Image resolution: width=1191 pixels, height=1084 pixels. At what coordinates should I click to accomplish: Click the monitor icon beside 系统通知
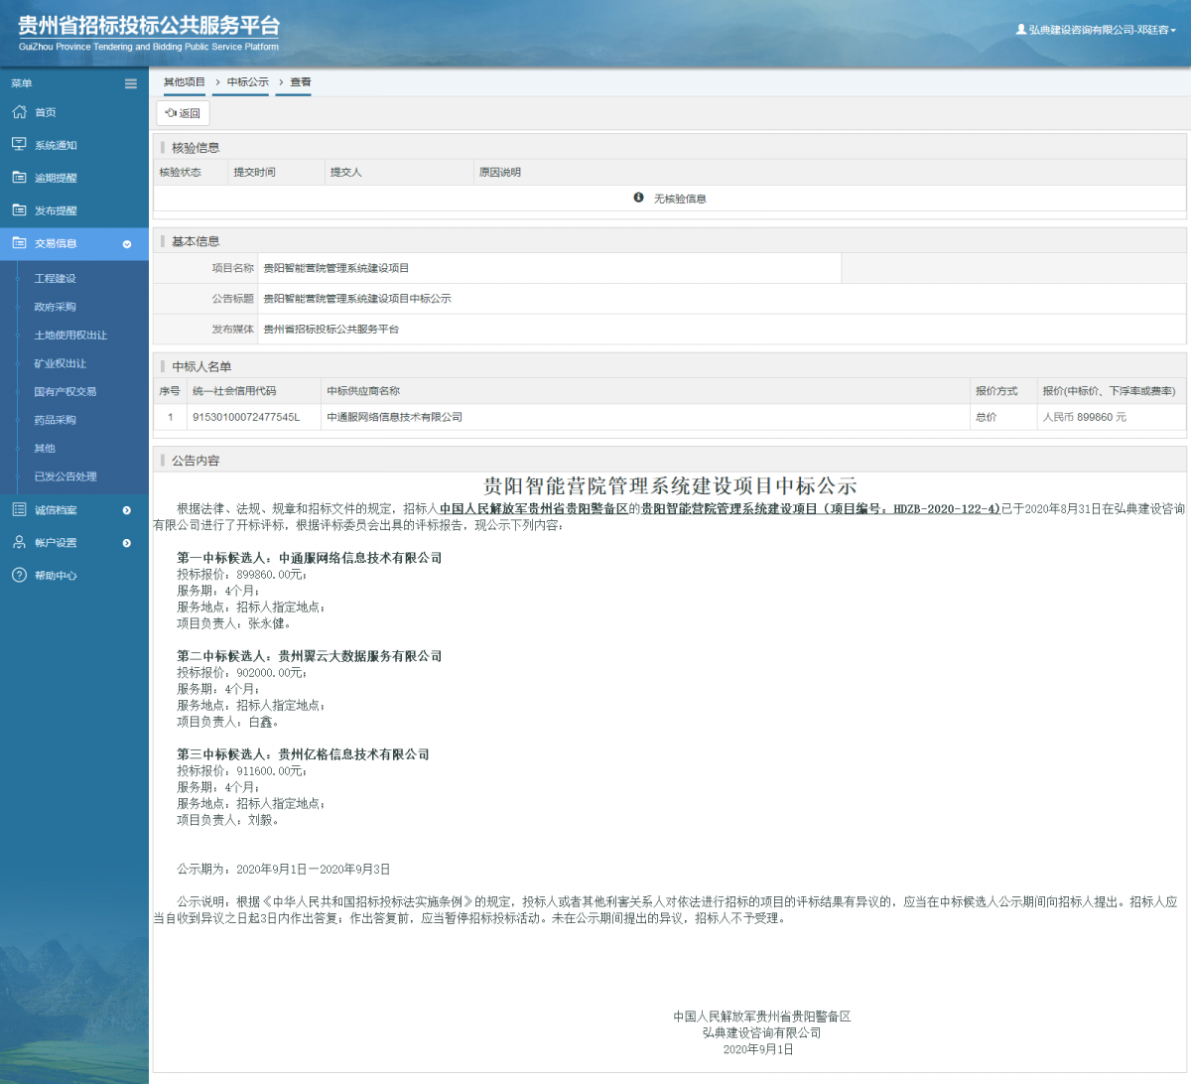[19, 145]
